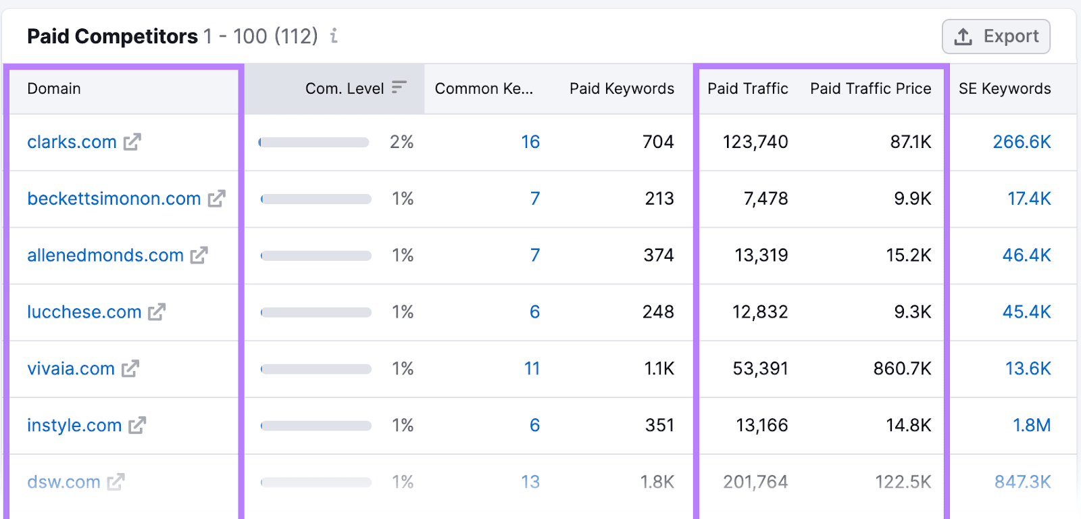Open allenedmonds.com external link icon
Viewport: 1081px width, 519px height.
(x=199, y=255)
